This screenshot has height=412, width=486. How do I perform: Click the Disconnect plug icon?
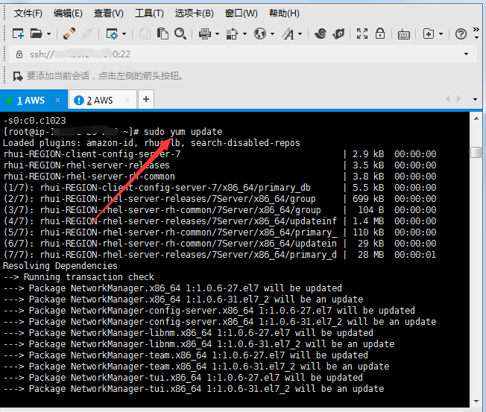point(69,34)
